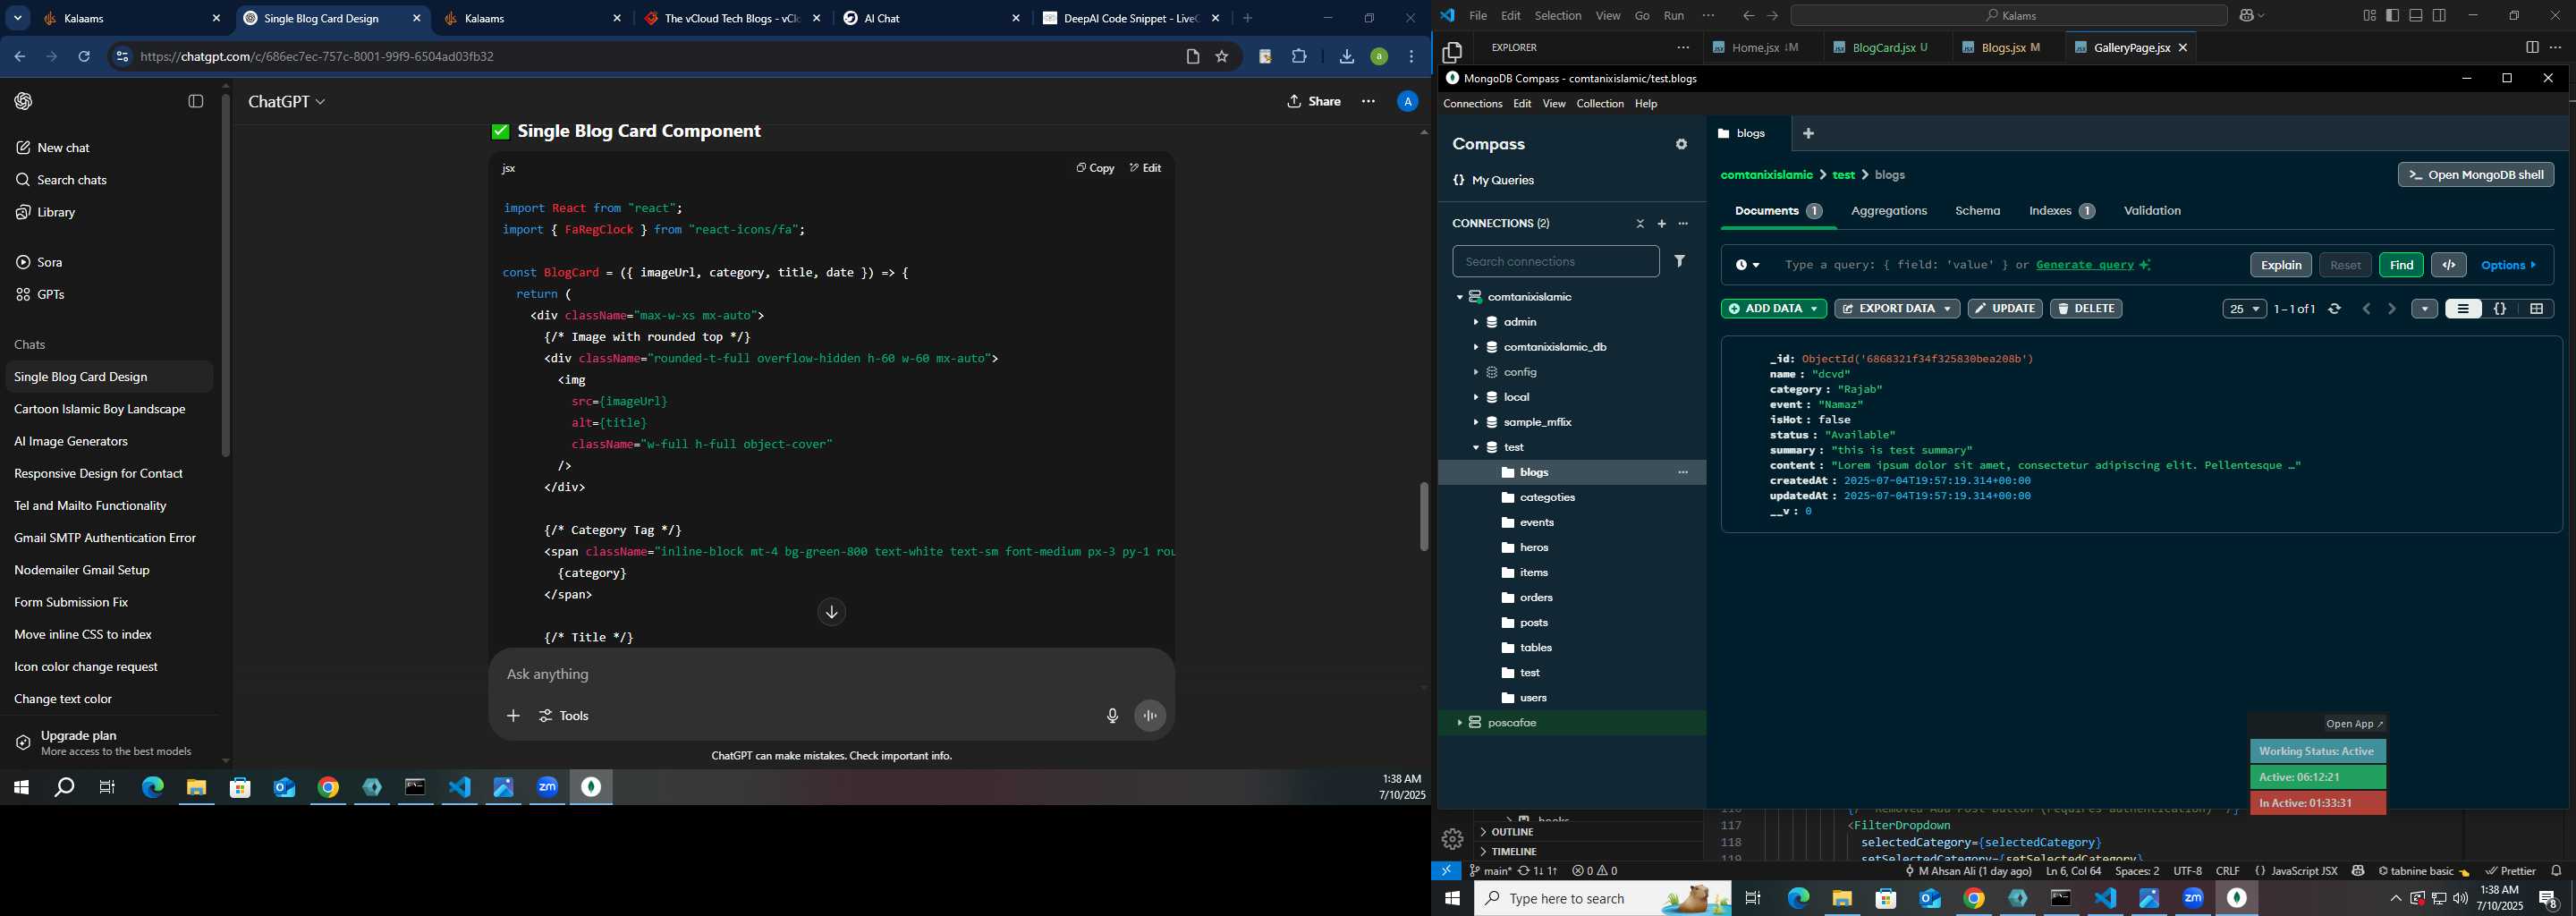Click VS Code notifications bell
Screen dimensions: 2576x916
point(2556,871)
